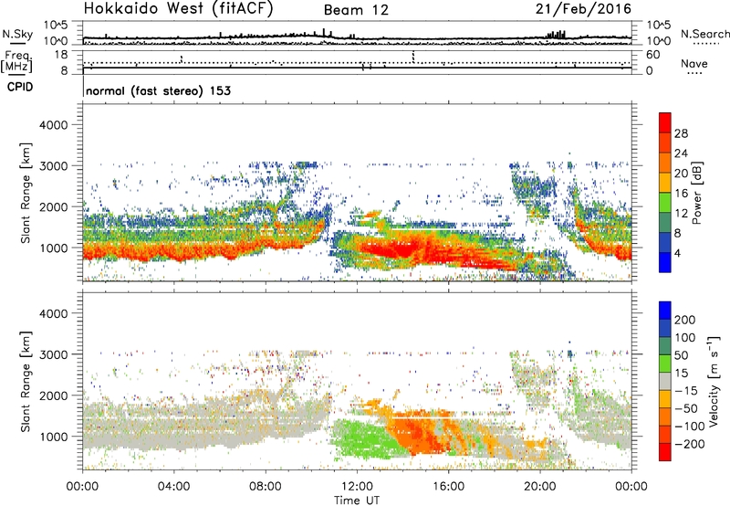Pick the red bottom velocity colorbar segment
Viewport: 730px width, 506px height.
point(665,452)
